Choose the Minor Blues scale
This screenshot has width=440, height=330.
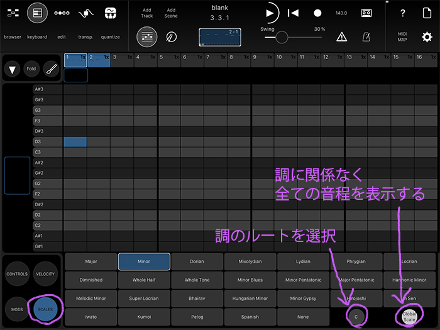click(250, 280)
